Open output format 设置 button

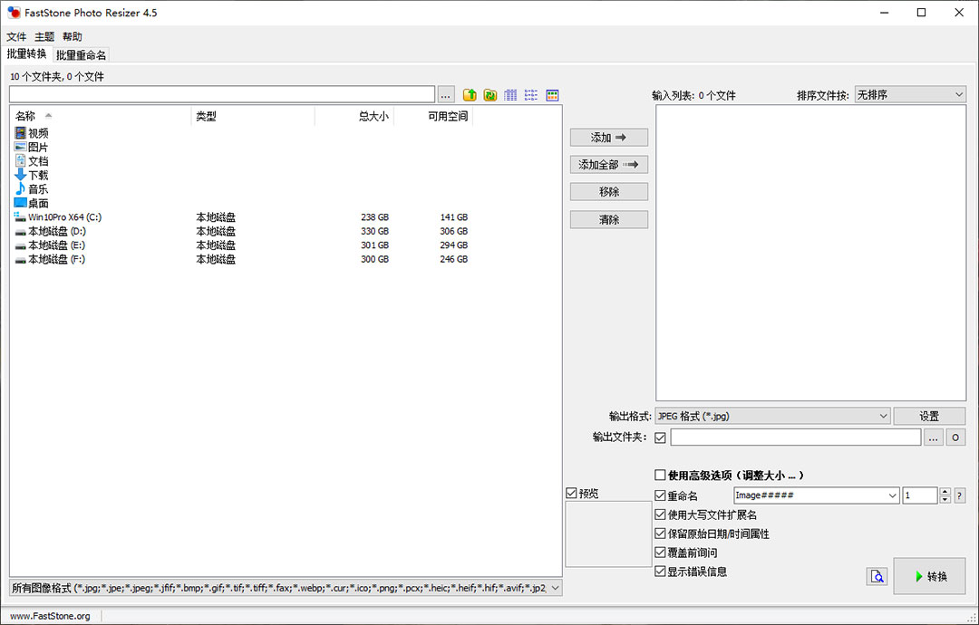[929, 416]
